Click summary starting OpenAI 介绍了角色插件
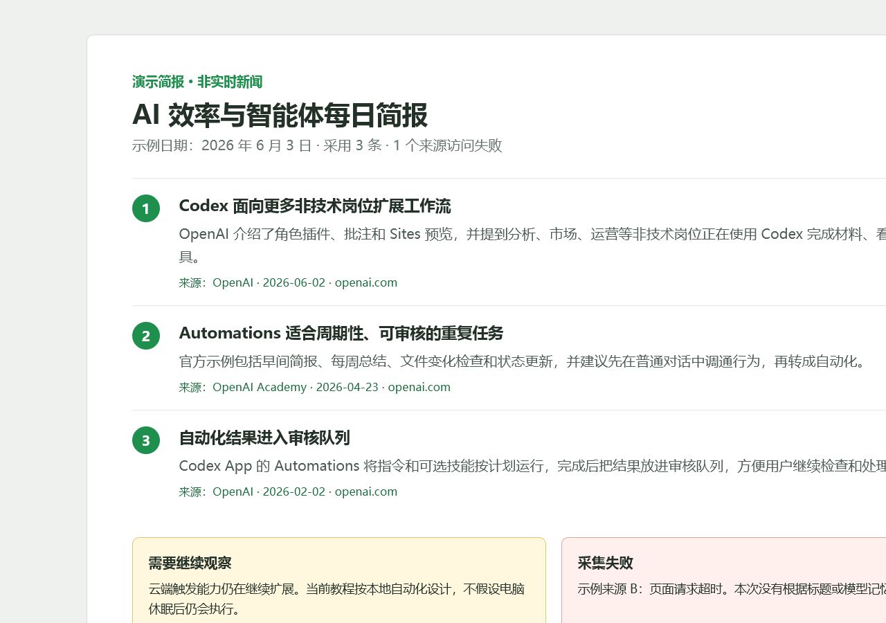 (x=532, y=245)
